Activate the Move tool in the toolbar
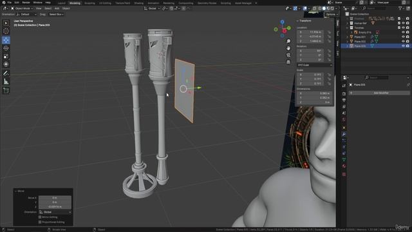The height and width of the screenshot is (232, 412). (x=6, y=40)
